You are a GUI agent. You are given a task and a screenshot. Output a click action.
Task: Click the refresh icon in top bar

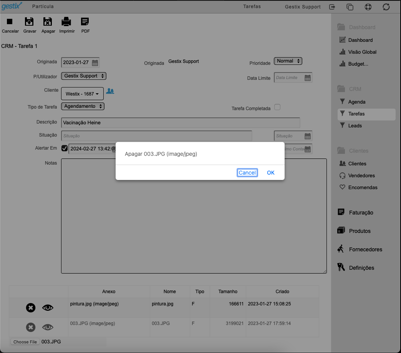pyautogui.click(x=386, y=7)
